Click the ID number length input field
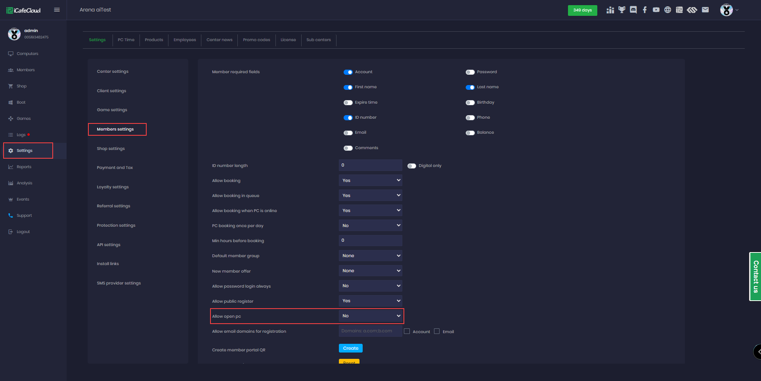This screenshot has height=381, width=761. click(371, 165)
